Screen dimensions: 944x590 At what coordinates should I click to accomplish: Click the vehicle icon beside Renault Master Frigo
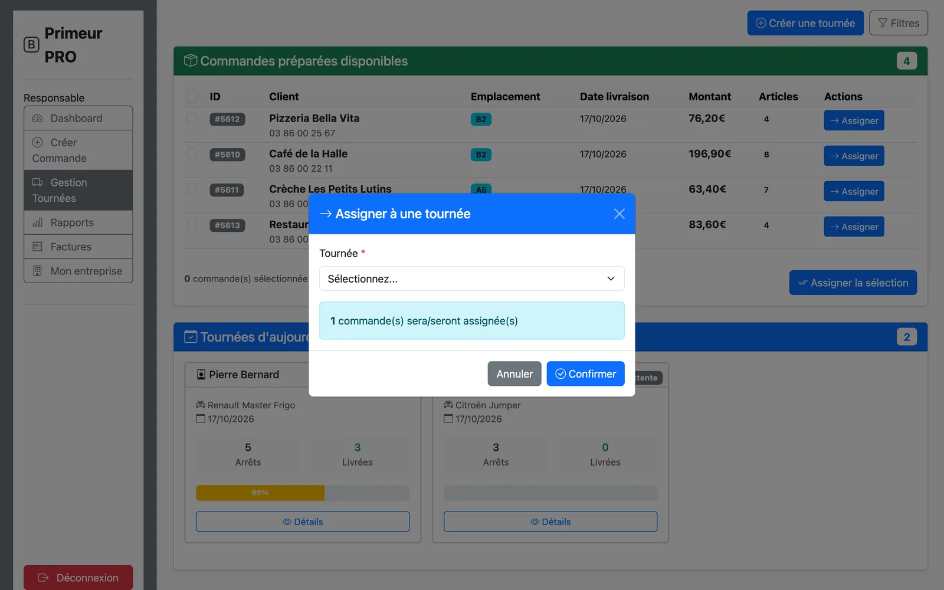pyautogui.click(x=201, y=405)
